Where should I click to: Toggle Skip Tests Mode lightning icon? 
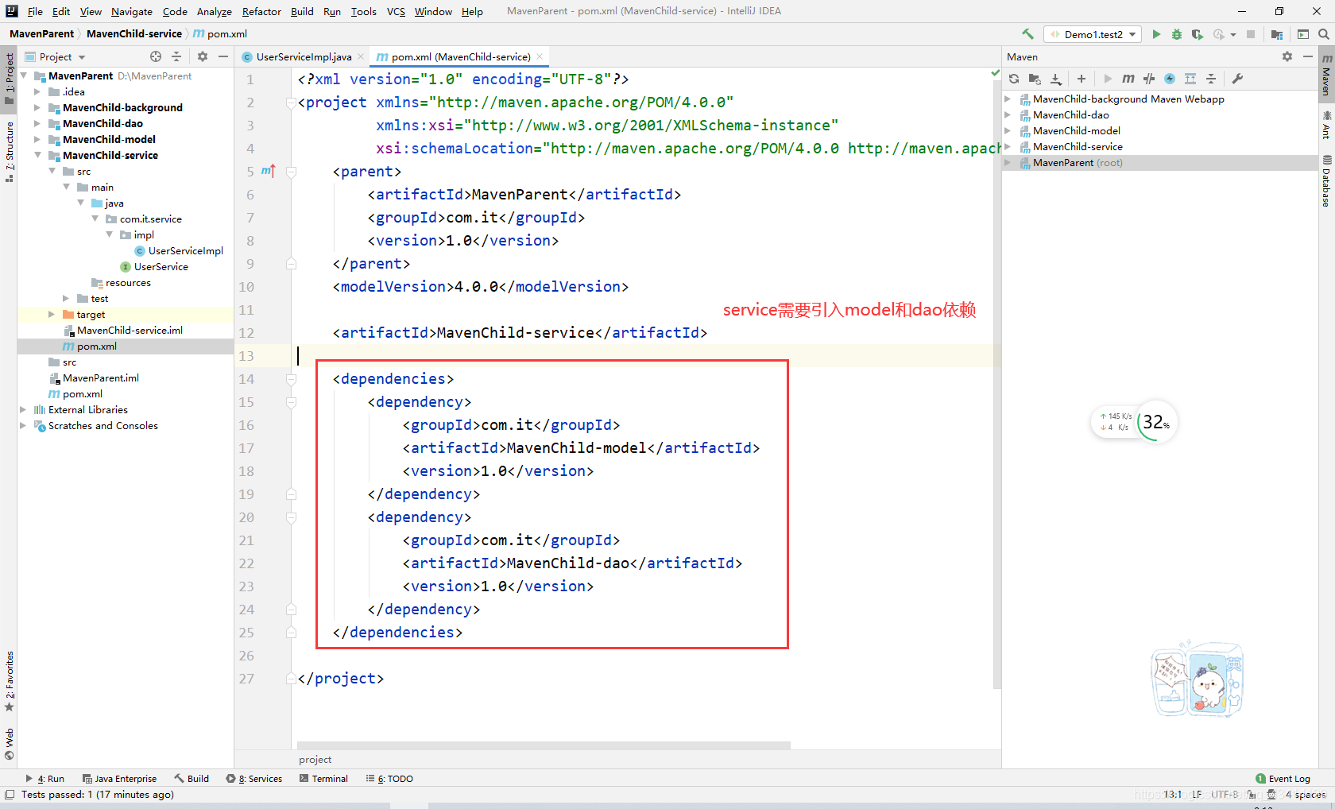coord(1170,79)
